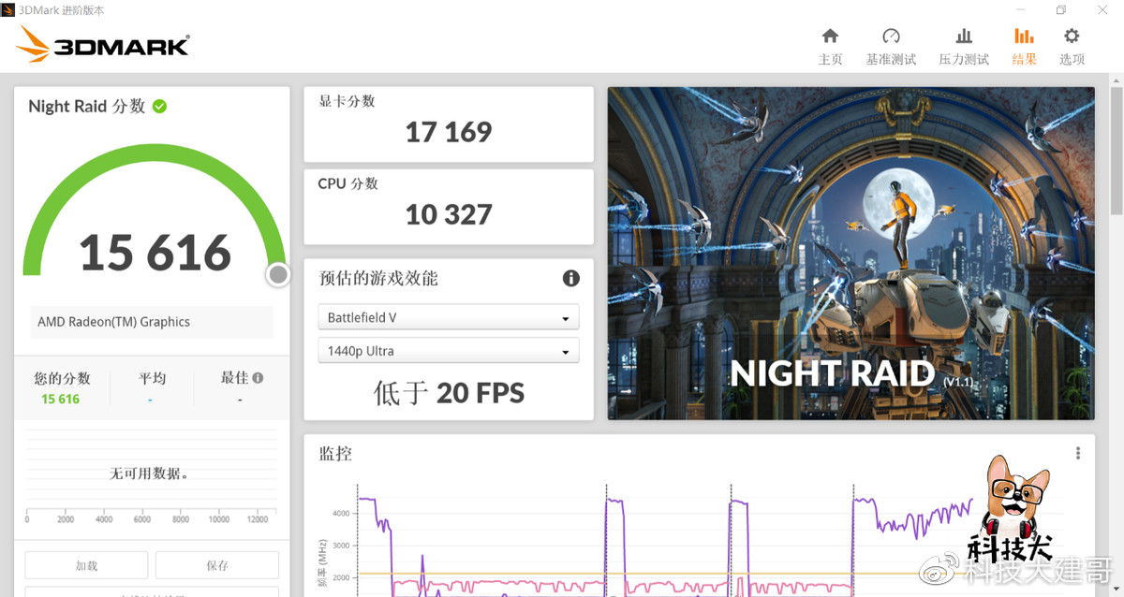This screenshot has width=1124, height=597.
Task: Click the 显卡分数 value 17 169
Action: pyautogui.click(x=449, y=132)
